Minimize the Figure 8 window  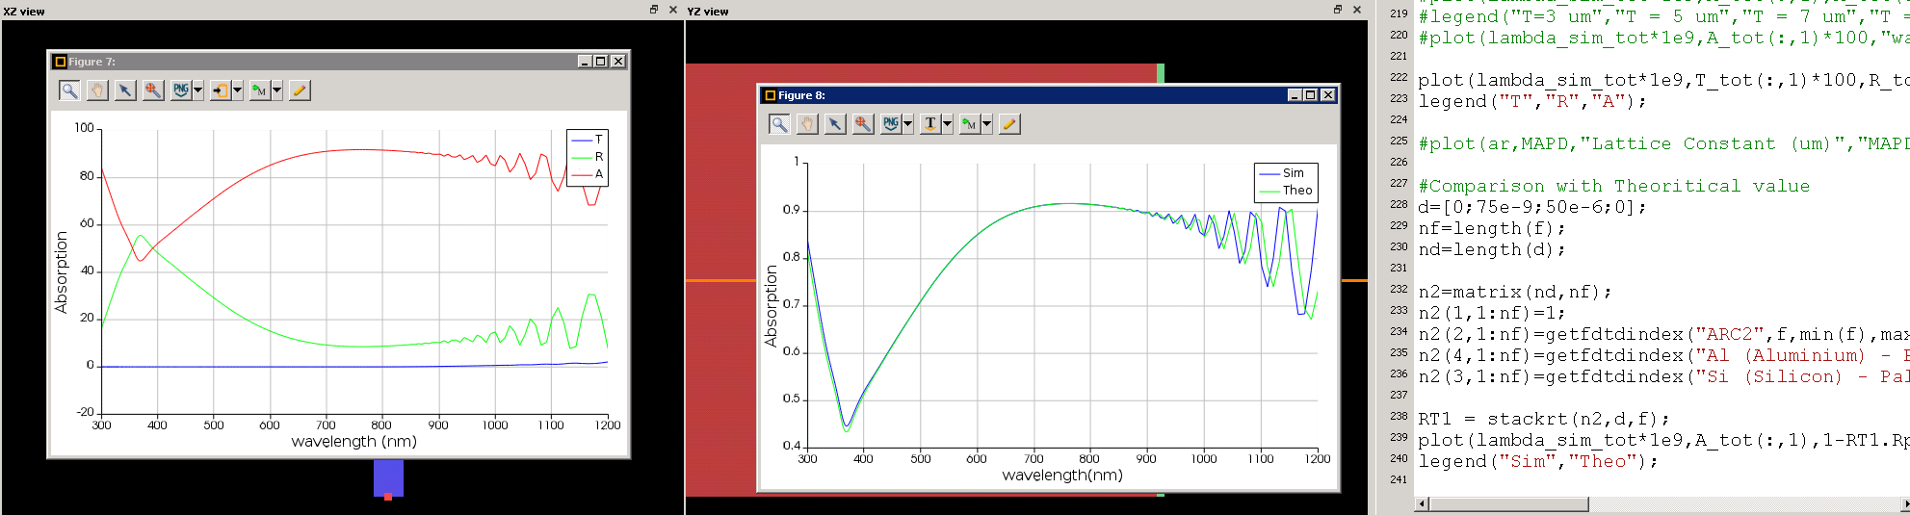pos(1295,95)
